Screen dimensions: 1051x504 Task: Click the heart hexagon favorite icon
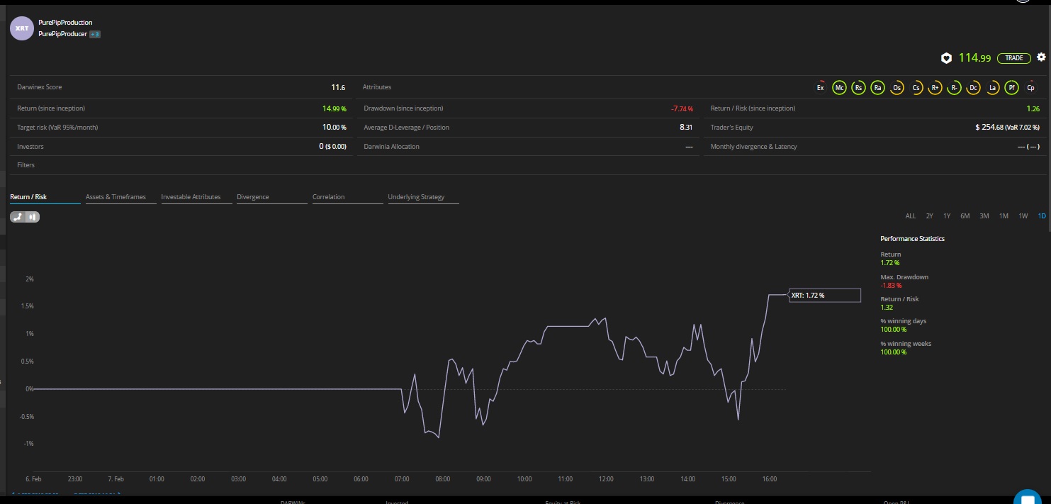tap(945, 58)
